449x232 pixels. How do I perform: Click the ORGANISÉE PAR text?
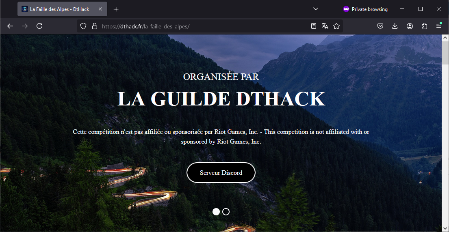tap(221, 77)
